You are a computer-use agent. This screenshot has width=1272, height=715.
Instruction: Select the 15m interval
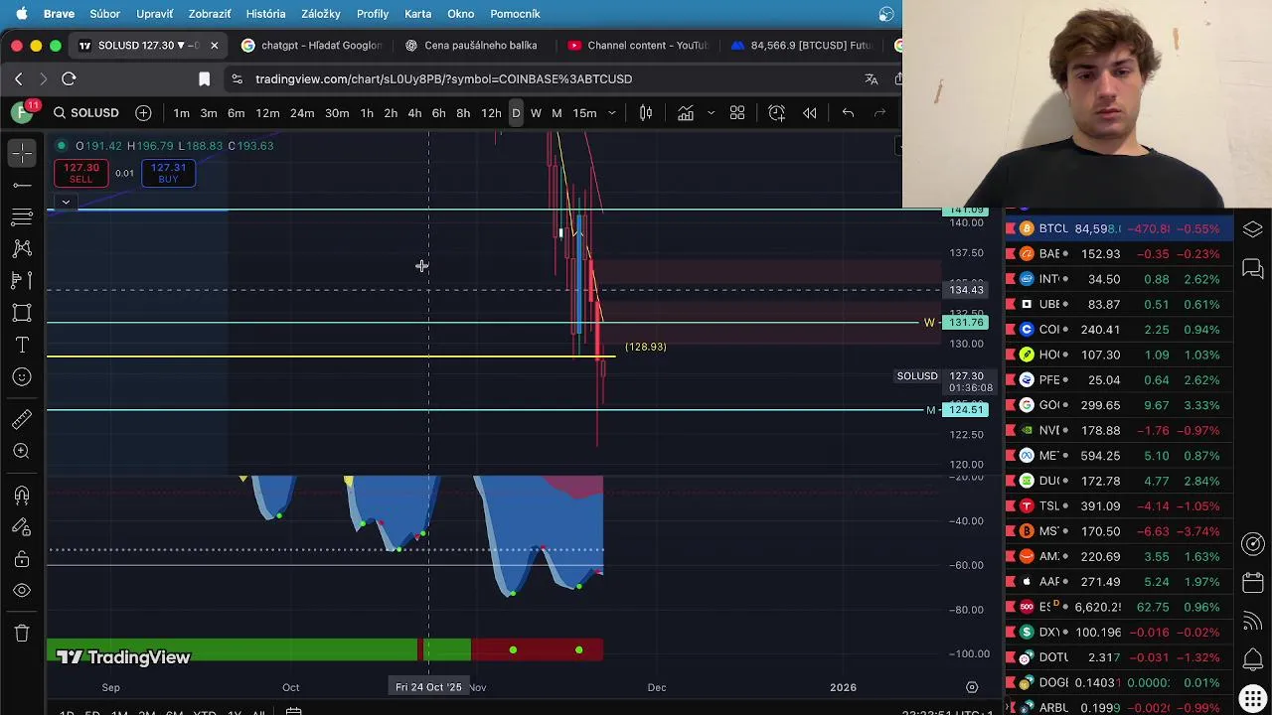tap(584, 113)
